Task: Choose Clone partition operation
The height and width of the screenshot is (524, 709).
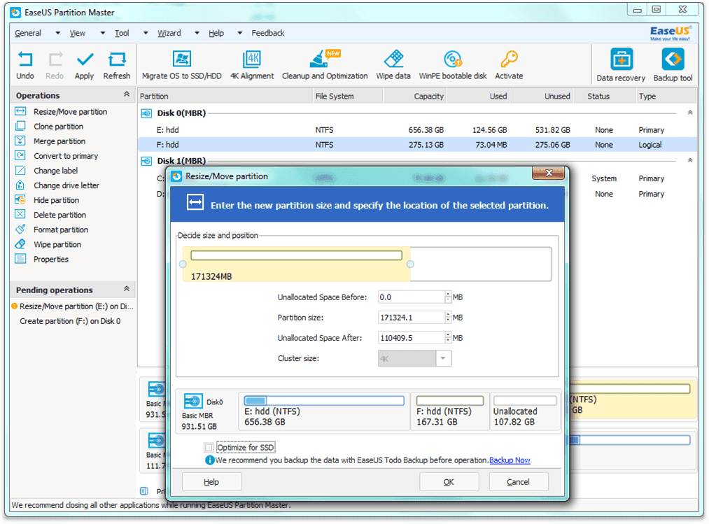Action: coord(58,127)
